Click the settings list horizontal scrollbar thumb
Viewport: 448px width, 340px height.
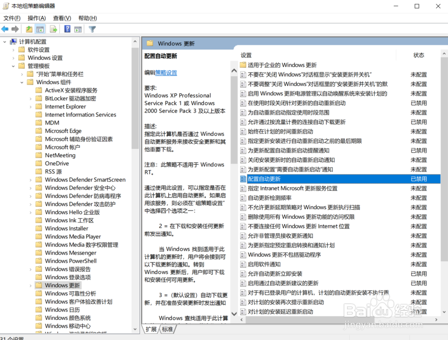pos(310,319)
